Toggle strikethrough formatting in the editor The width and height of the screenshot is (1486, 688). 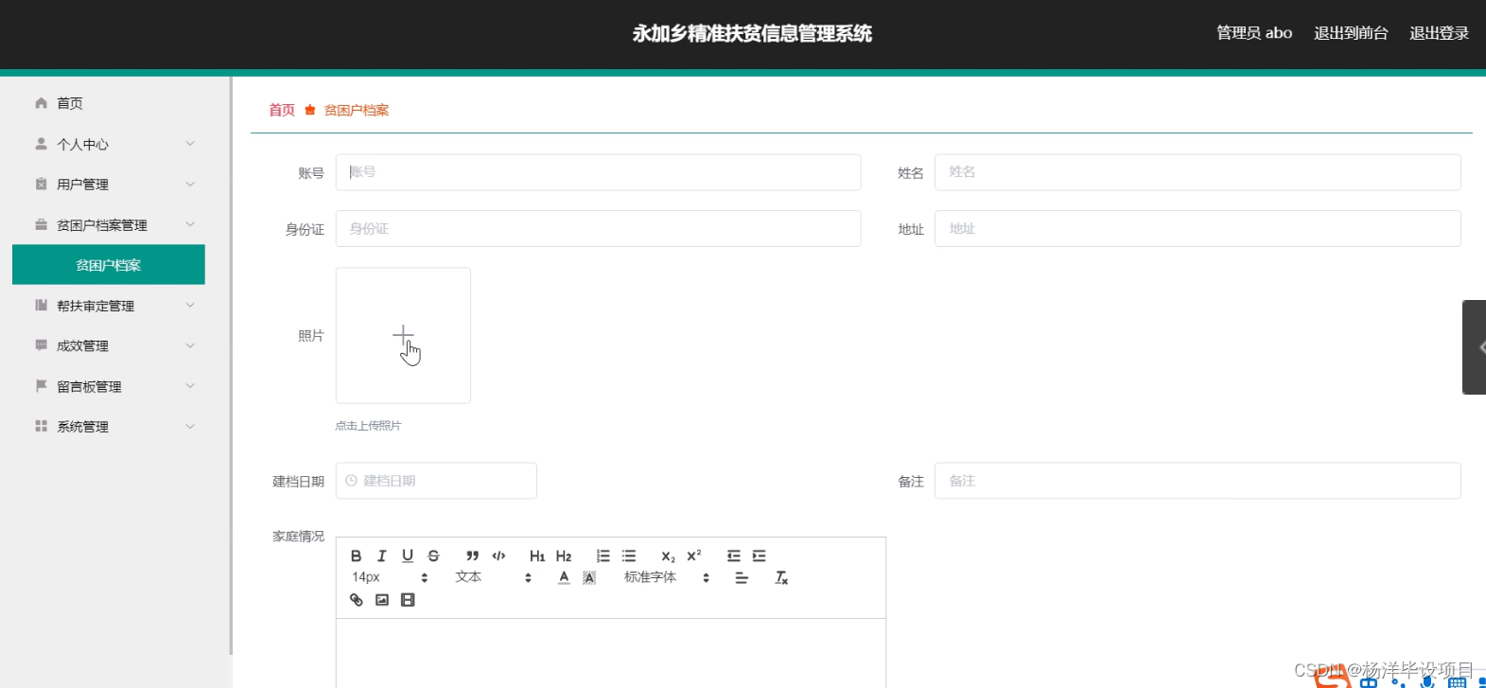pyautogui.click(x=433, y=556)
